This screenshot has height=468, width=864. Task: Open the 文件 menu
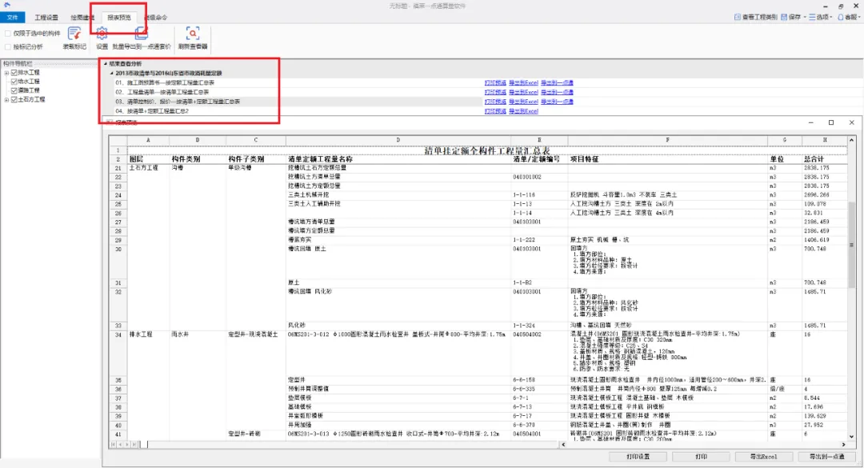[13, 17]
